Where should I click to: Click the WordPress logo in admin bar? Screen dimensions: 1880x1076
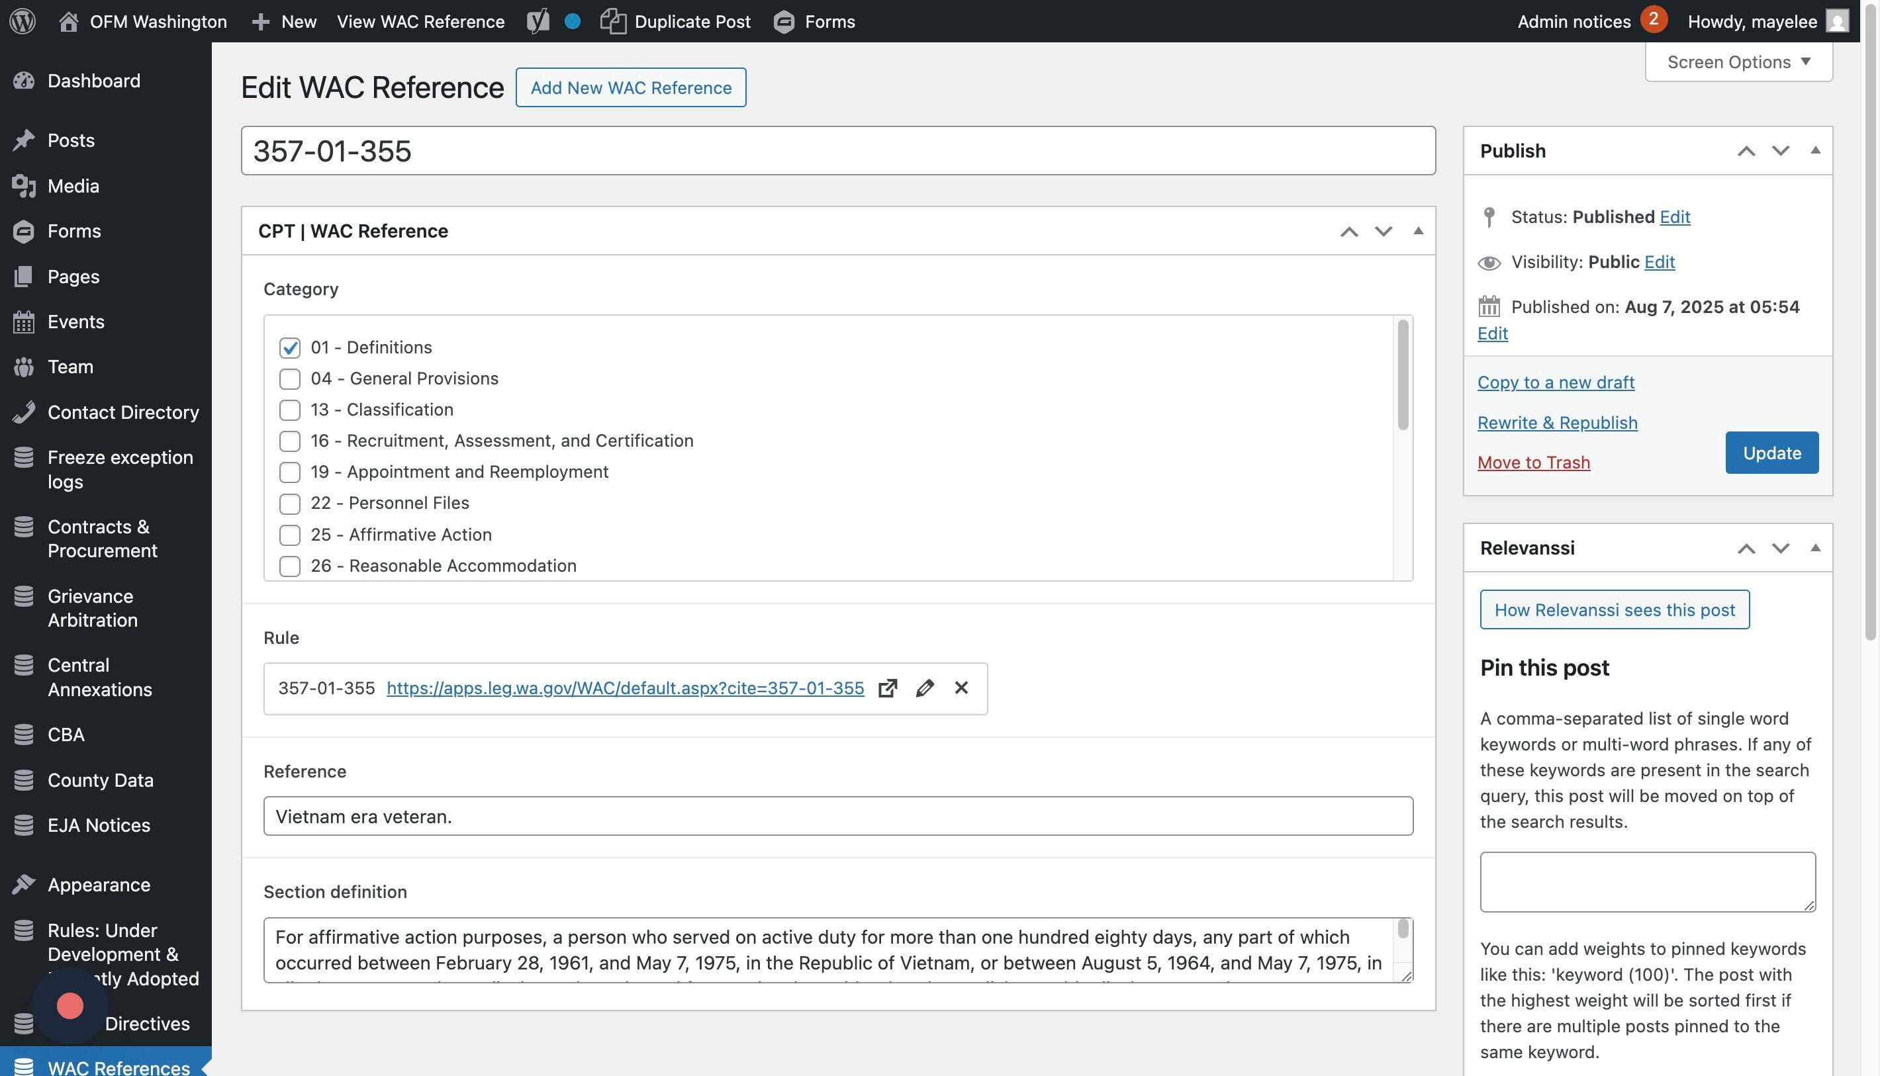(23, 21)
